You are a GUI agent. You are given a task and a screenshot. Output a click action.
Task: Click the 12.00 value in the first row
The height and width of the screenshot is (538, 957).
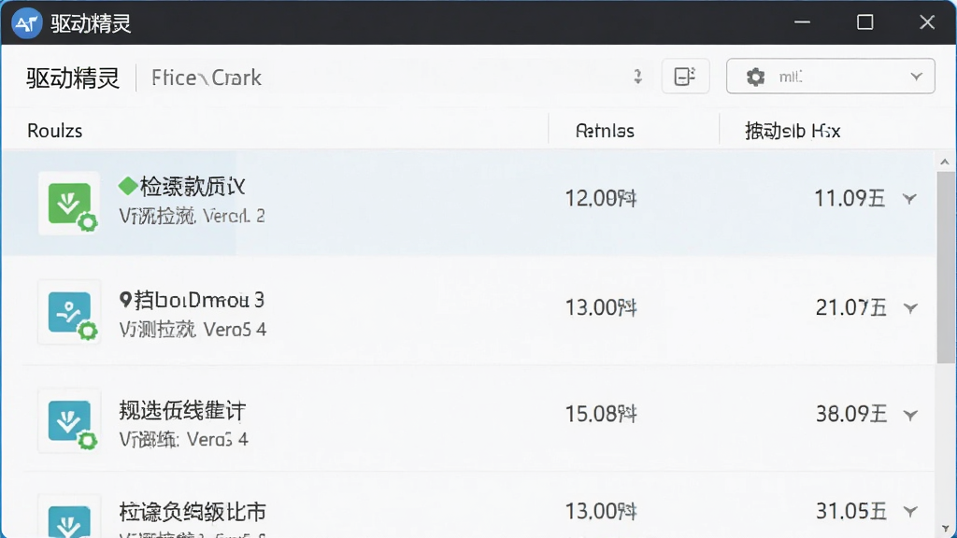601,198
